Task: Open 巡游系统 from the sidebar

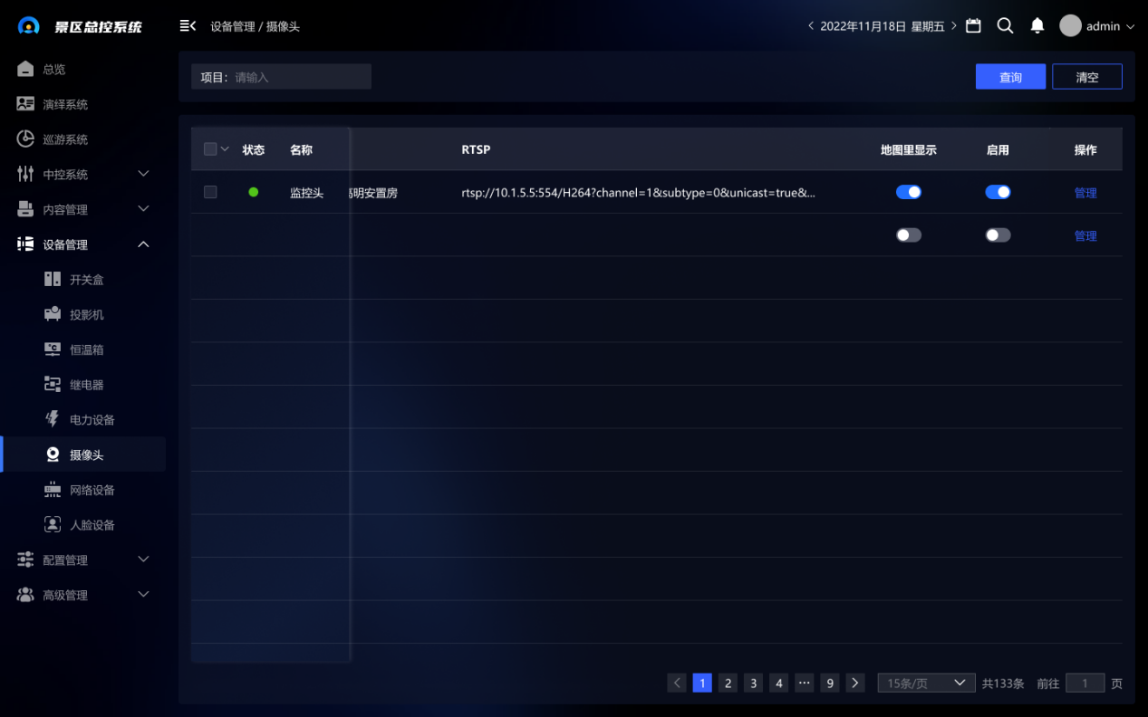Action: (x=64, y=139)
